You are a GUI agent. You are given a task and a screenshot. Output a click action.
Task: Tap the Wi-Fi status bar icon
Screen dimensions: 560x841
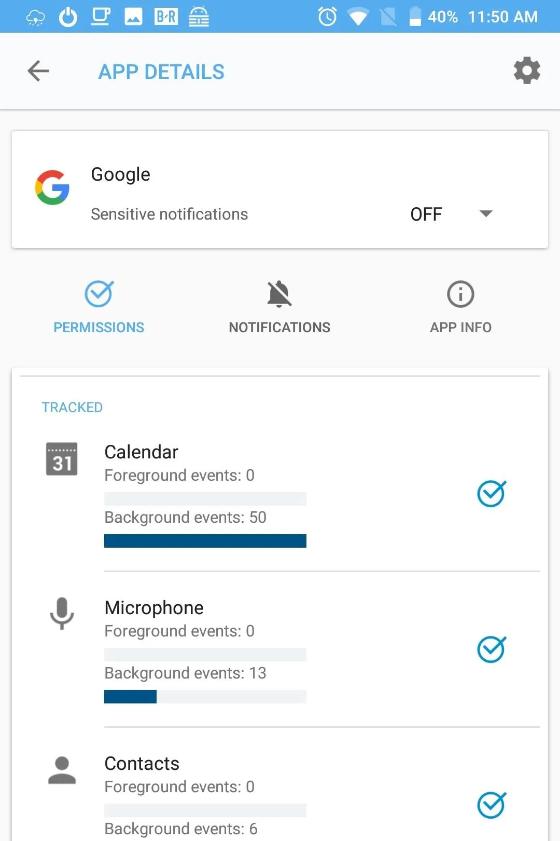point(358,17)
